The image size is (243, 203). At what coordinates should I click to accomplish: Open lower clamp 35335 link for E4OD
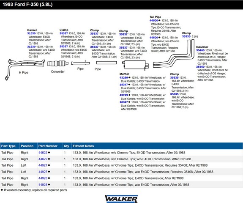(174, 77)
